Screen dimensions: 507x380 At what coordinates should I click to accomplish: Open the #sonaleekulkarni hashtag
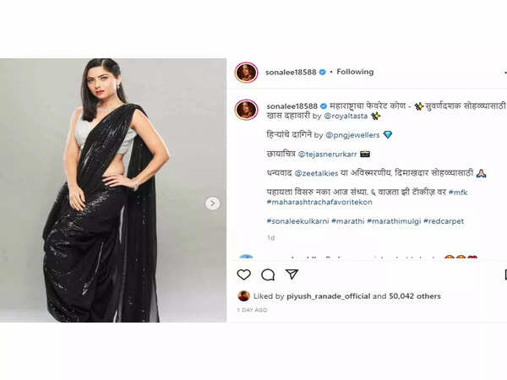(x=297, y=221)
